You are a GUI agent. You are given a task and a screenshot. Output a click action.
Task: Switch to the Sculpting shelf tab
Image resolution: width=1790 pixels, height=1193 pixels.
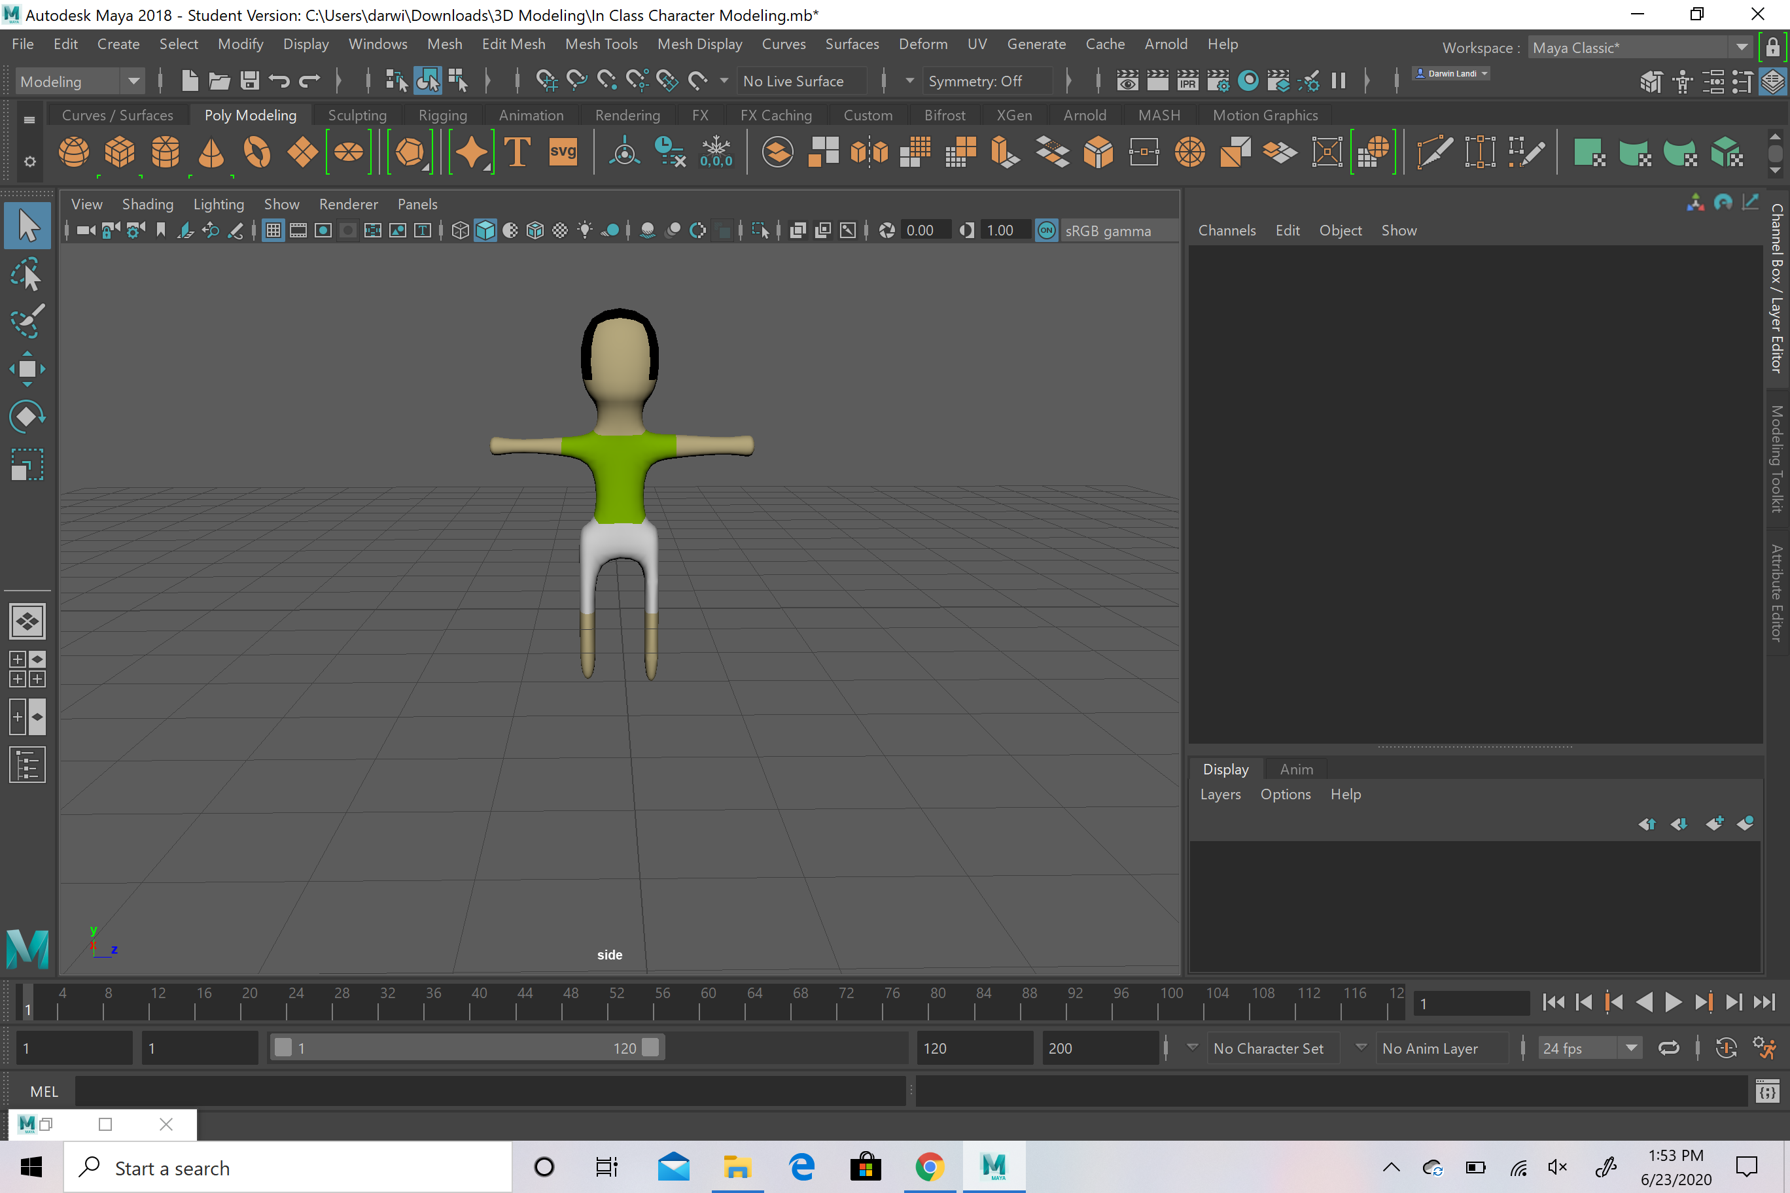[x=357, y=115]
